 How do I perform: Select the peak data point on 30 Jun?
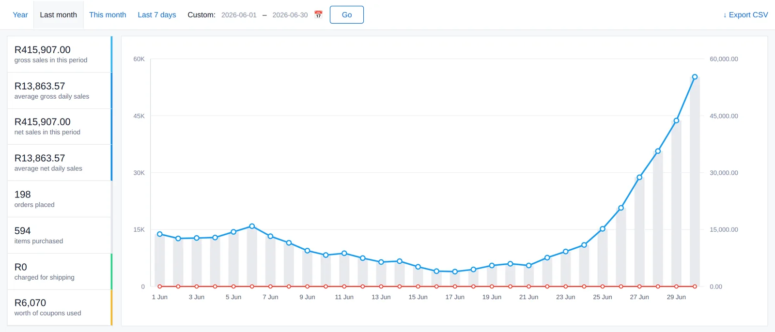[695, 77]
